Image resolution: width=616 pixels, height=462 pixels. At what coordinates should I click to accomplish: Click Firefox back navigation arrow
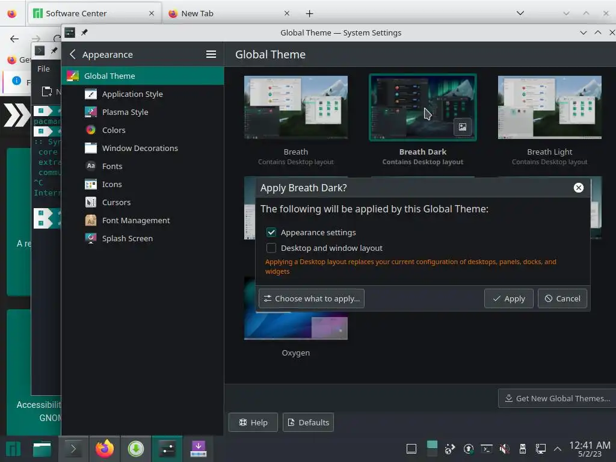tap(14, 38)
